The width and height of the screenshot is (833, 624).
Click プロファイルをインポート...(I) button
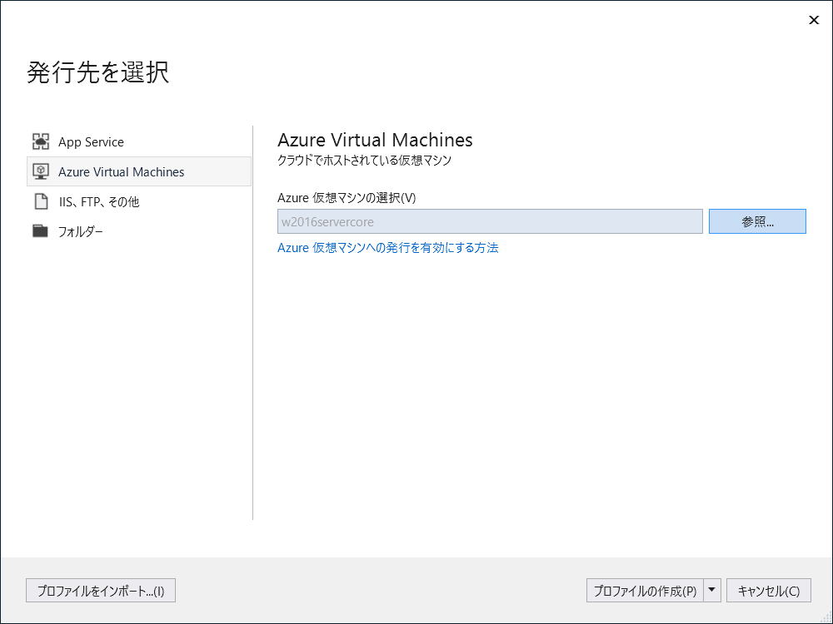(101, 591)
